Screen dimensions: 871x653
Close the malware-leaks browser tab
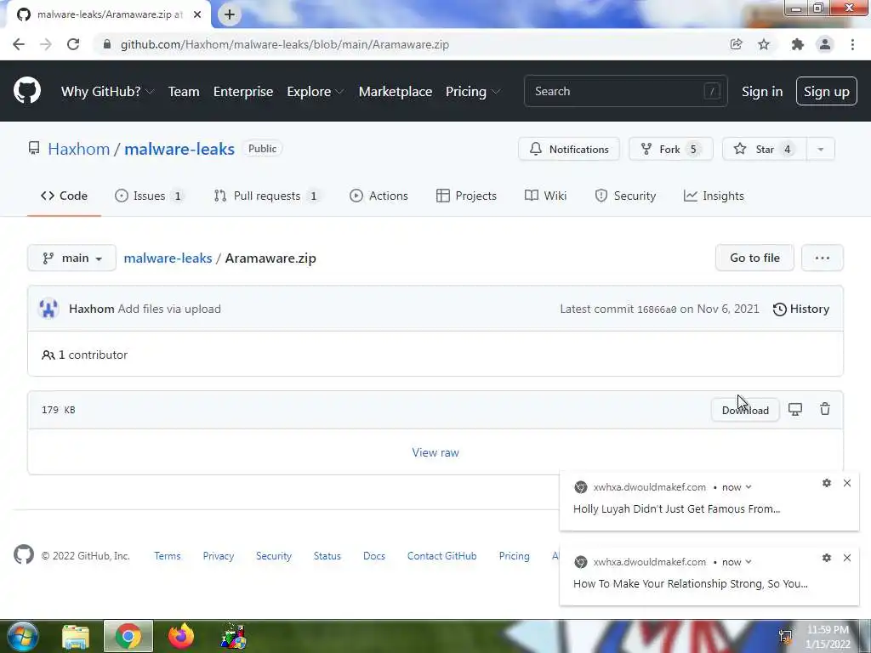197,14
